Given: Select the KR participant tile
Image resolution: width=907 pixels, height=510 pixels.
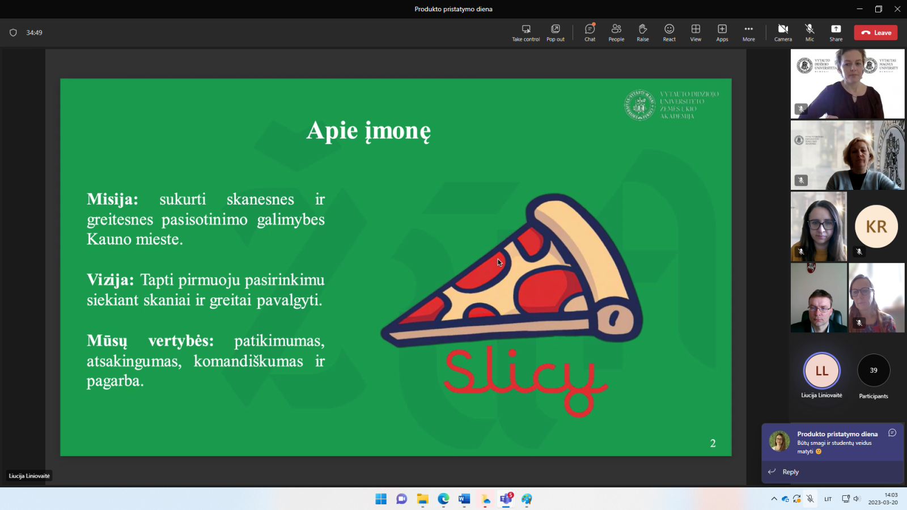Looking at the screenshot, I should 876,227.
